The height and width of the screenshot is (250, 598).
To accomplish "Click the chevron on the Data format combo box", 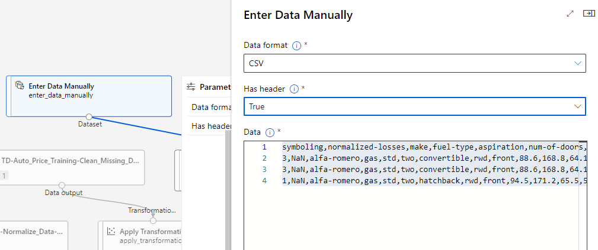I will [x=578, y=63].
